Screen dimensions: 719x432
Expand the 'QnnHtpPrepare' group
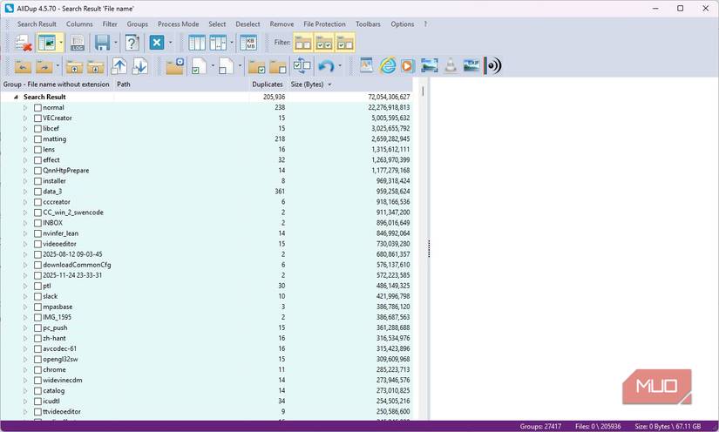(25, 171)
